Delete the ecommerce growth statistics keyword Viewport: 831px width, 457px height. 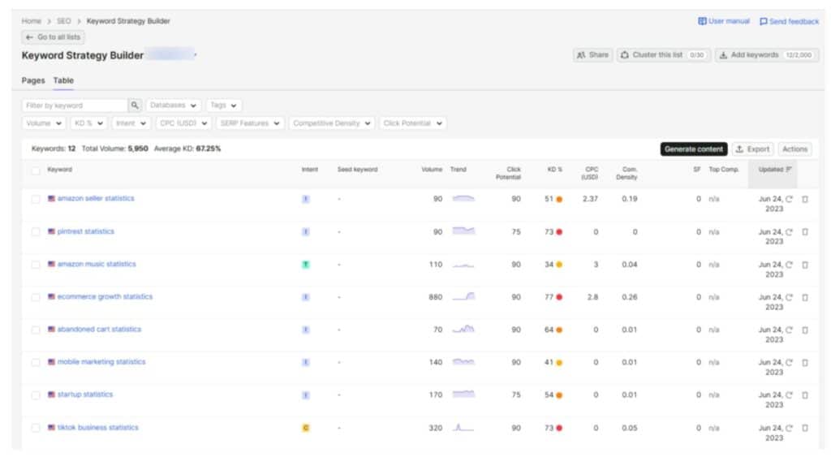point(805,297)
